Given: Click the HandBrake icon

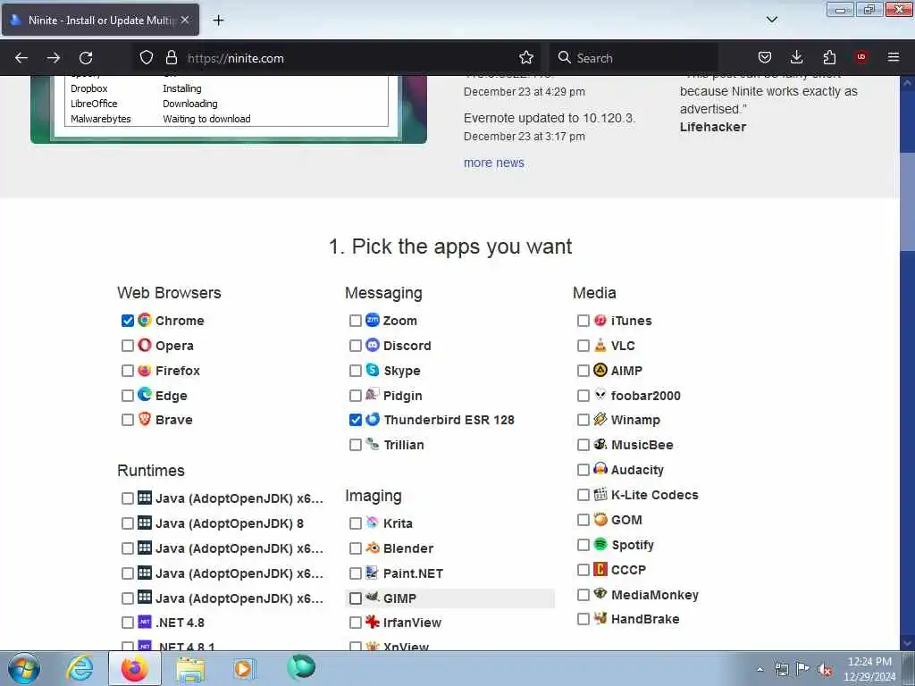Looking at the screenshot, I should point(600,618).
